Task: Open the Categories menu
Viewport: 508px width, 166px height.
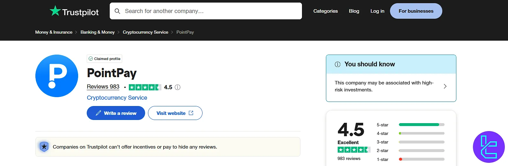Action: coord(326,11)
